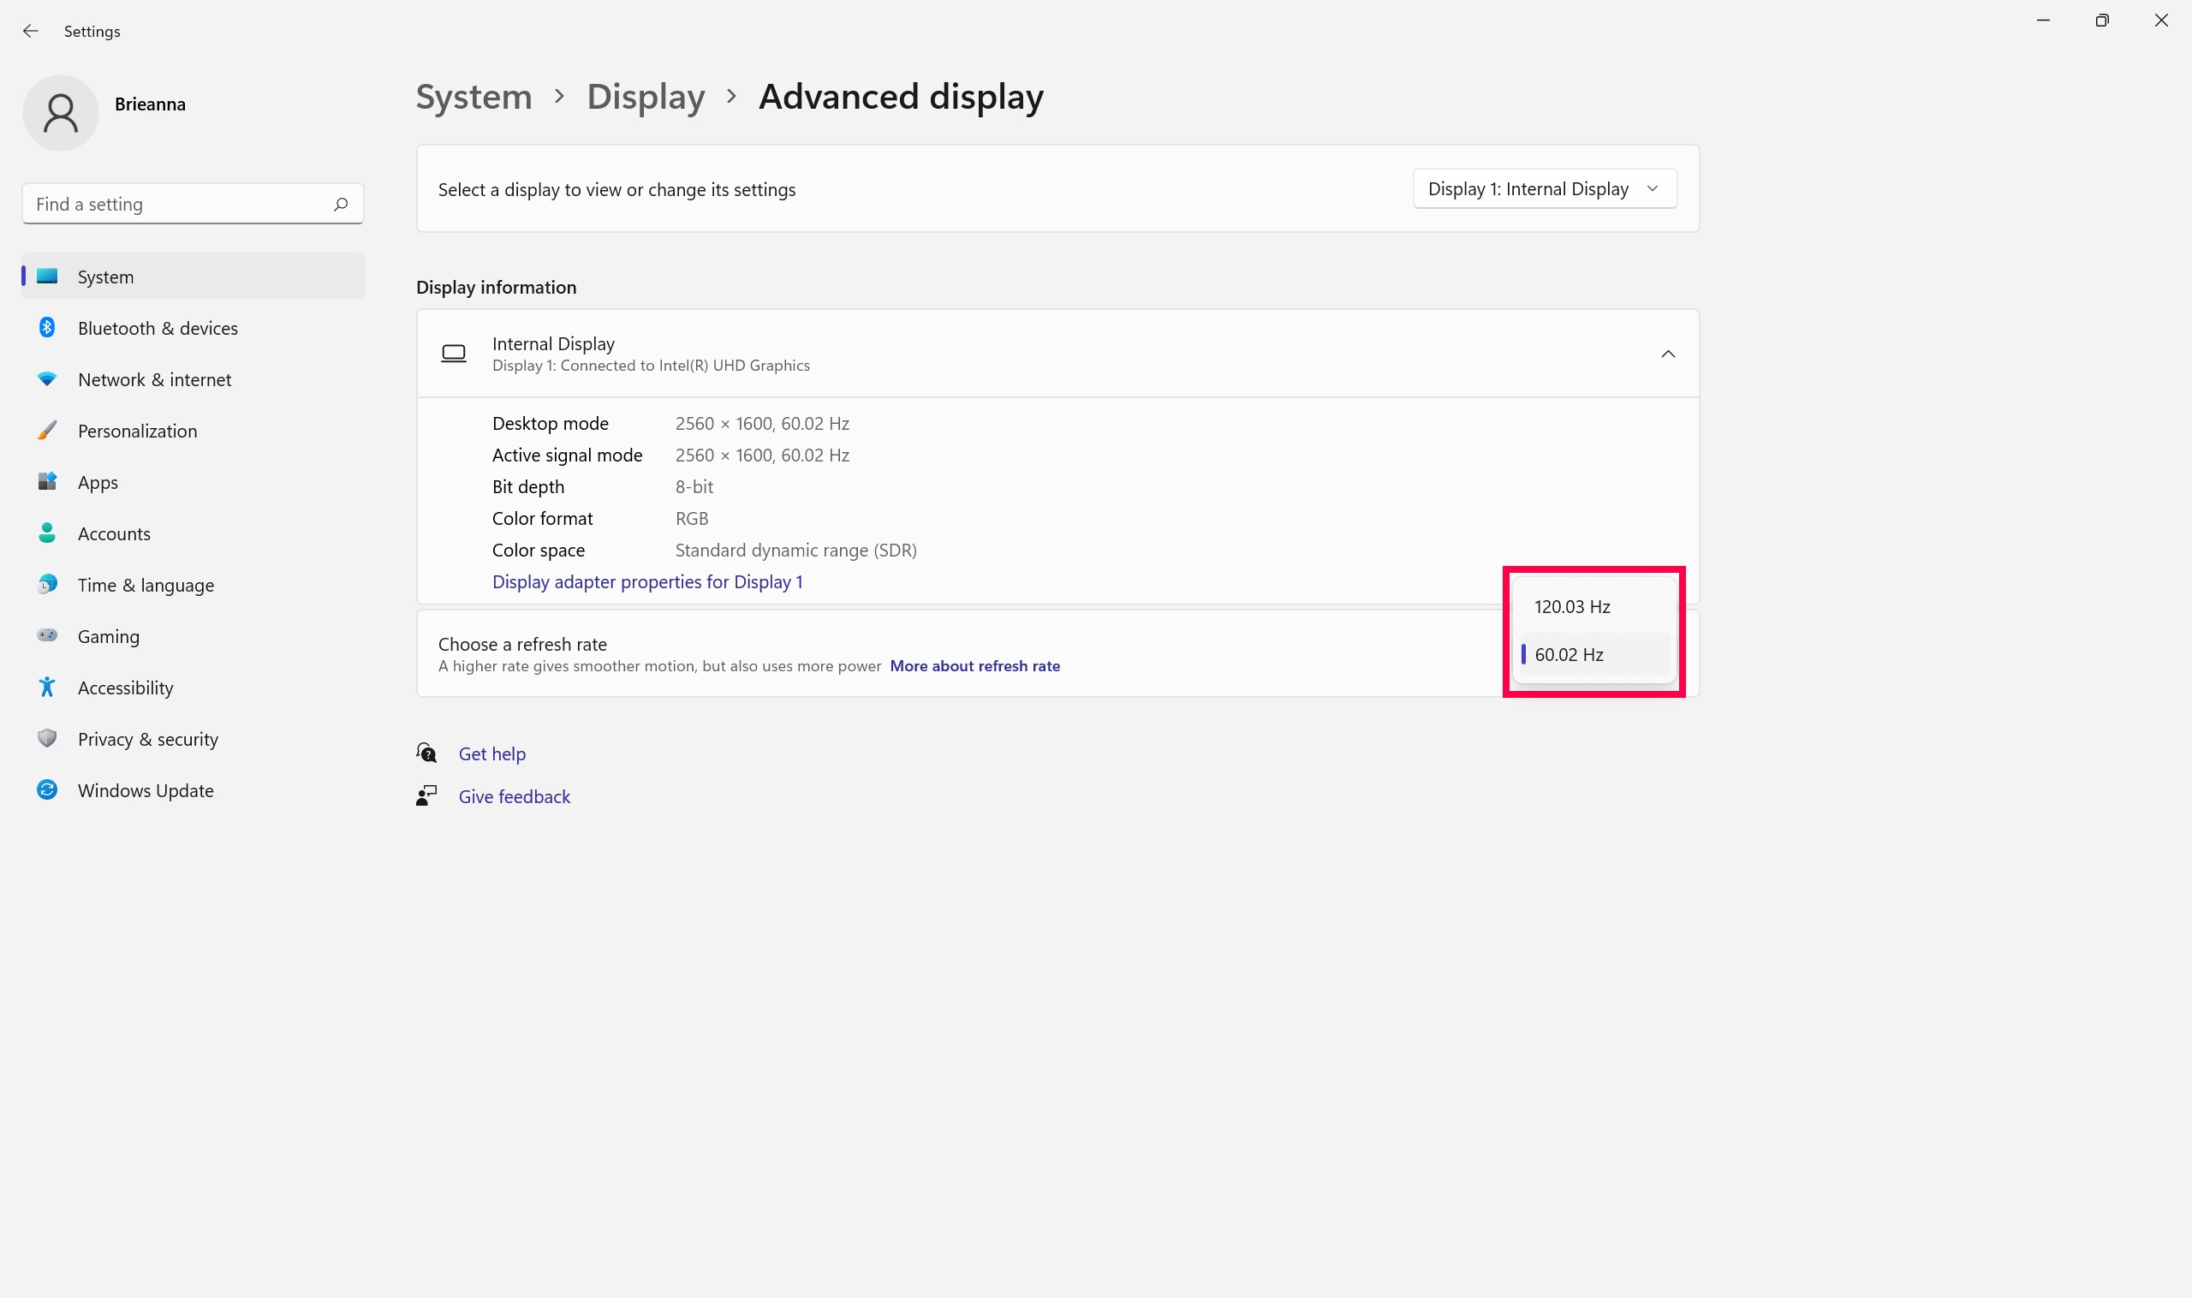Select the 120.03 Hz refresh rate
This screenshot has height=1298, width=2192.
(x=1572, y=607)
